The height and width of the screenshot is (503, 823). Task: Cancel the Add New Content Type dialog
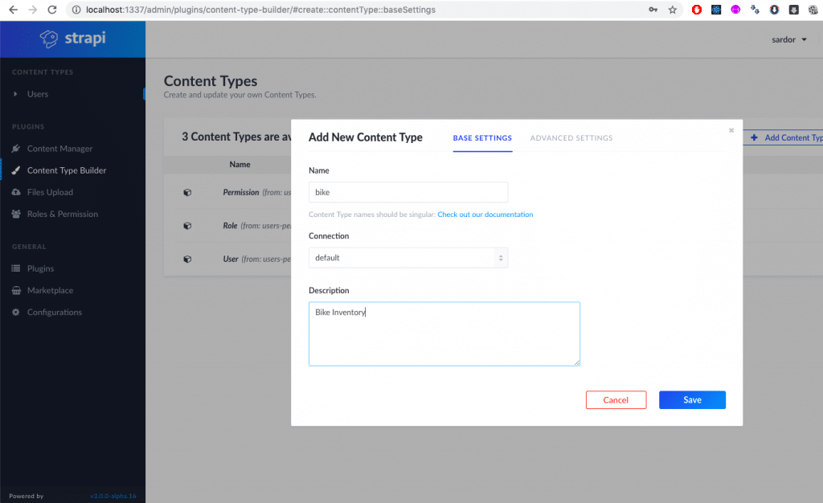[616, 399]
